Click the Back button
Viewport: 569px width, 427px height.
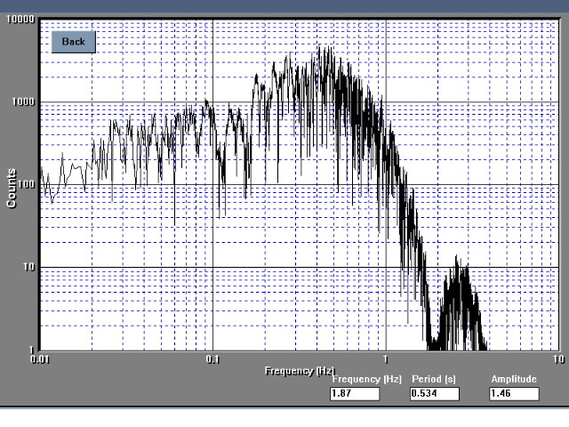point(73,42)
